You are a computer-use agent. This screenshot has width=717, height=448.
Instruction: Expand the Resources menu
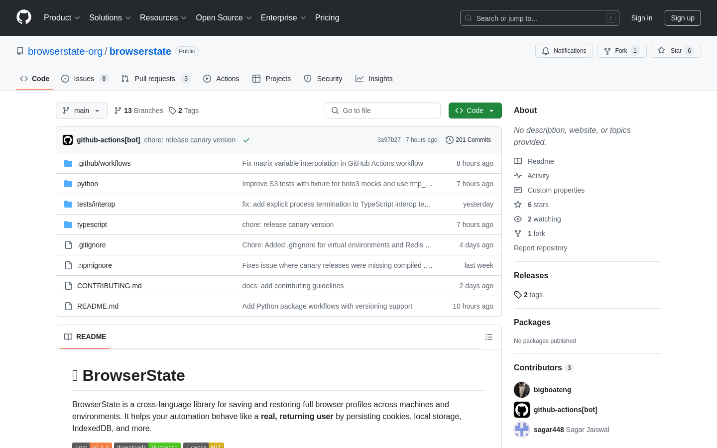point(163,18)
